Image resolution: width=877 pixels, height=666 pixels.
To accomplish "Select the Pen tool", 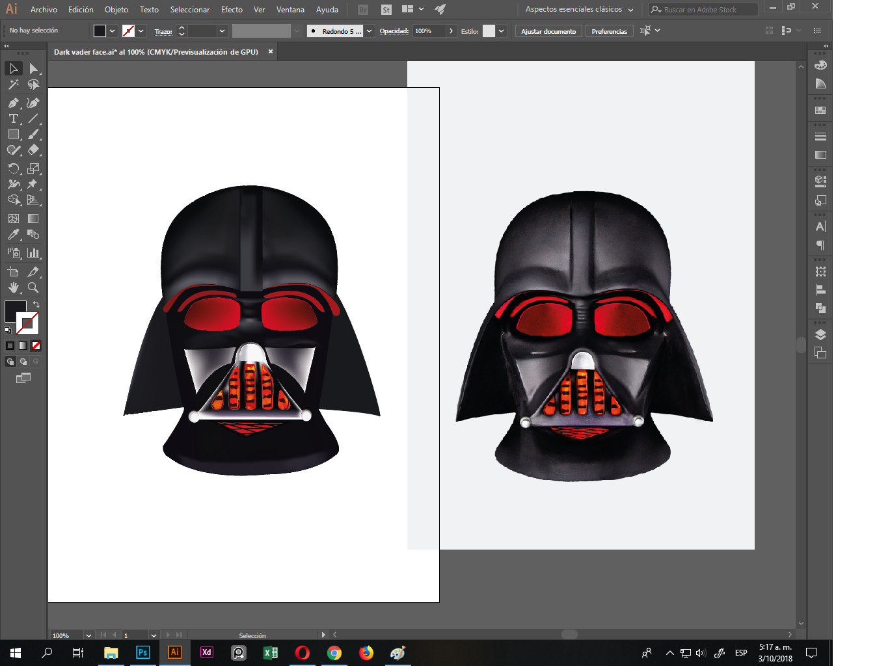I will (x=14, y=103).
